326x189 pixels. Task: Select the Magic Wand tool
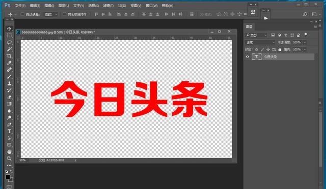pyautogui.click(x=9, y=49)
